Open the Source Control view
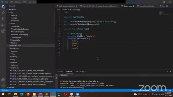173x97 pixels. coord(3,19)
